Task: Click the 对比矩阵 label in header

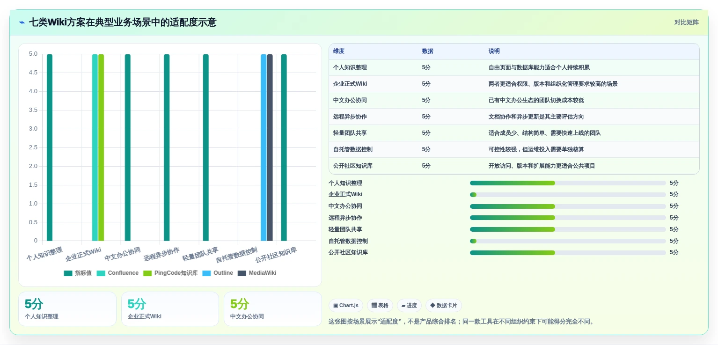Action: pos(686,22)
